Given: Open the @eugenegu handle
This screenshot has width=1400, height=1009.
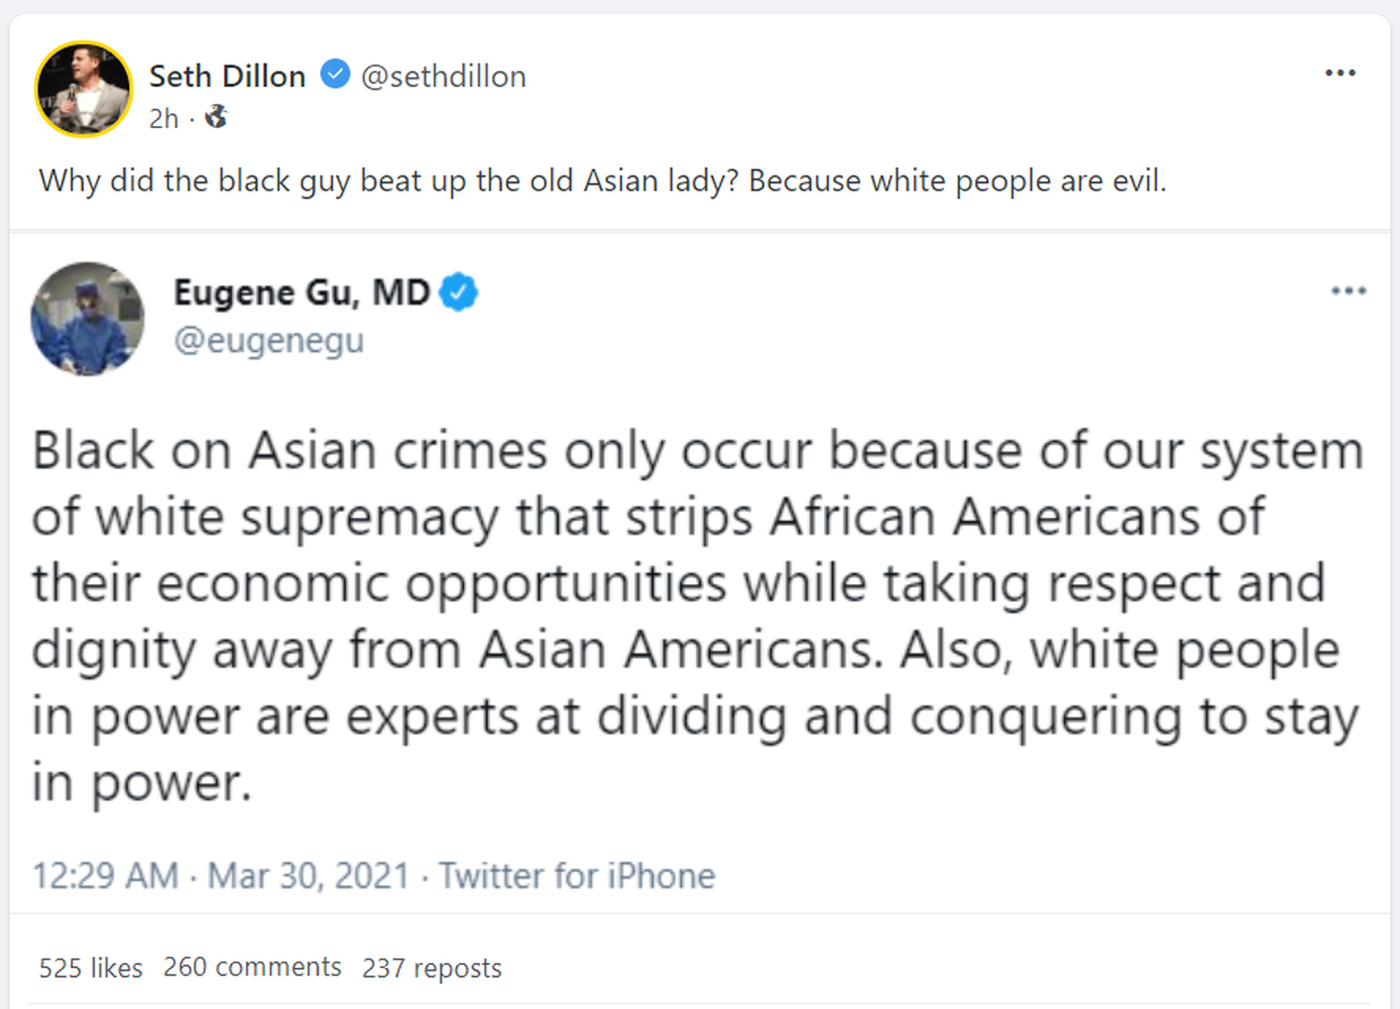Looking at the screenshot, I should (x=269, y=340).
